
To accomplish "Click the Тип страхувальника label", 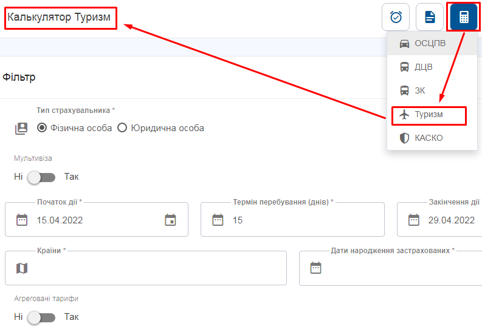I will pos(75,110).
